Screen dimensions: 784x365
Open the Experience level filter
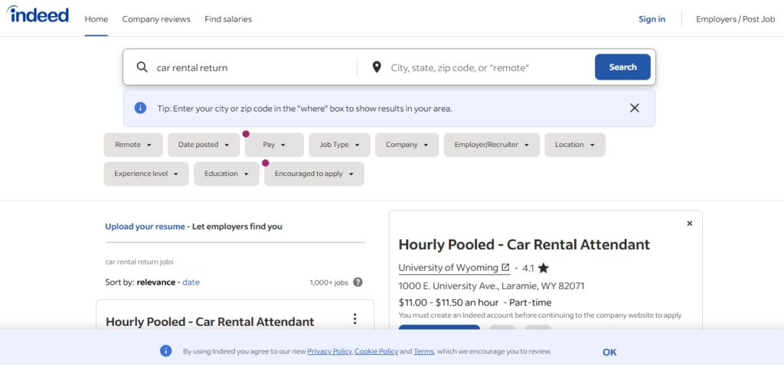pyautogui.click(x=146, y=174)
